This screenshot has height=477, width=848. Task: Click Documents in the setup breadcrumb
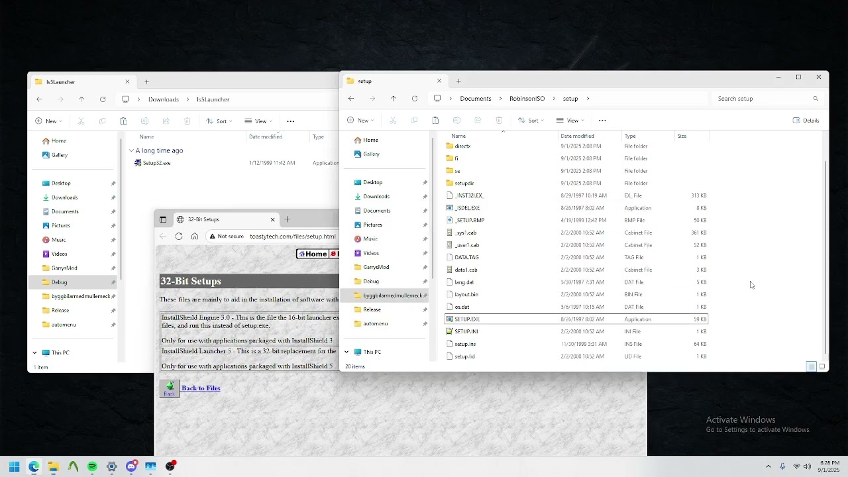point(476,99)
